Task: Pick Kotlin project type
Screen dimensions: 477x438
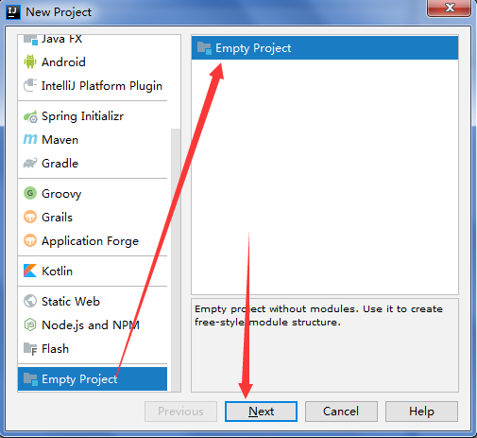Action: point(93,271)
